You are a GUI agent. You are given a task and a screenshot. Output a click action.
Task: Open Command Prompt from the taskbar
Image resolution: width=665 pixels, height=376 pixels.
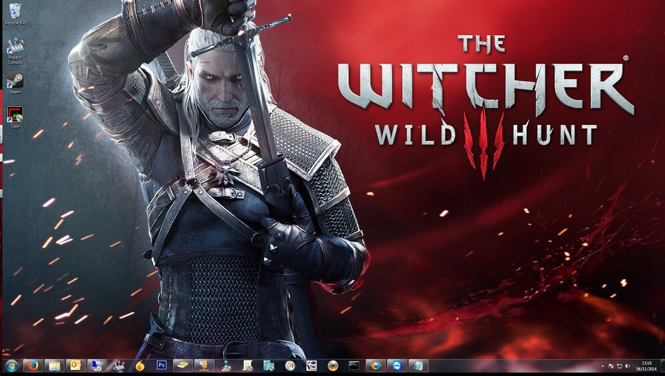coord(354,365)
